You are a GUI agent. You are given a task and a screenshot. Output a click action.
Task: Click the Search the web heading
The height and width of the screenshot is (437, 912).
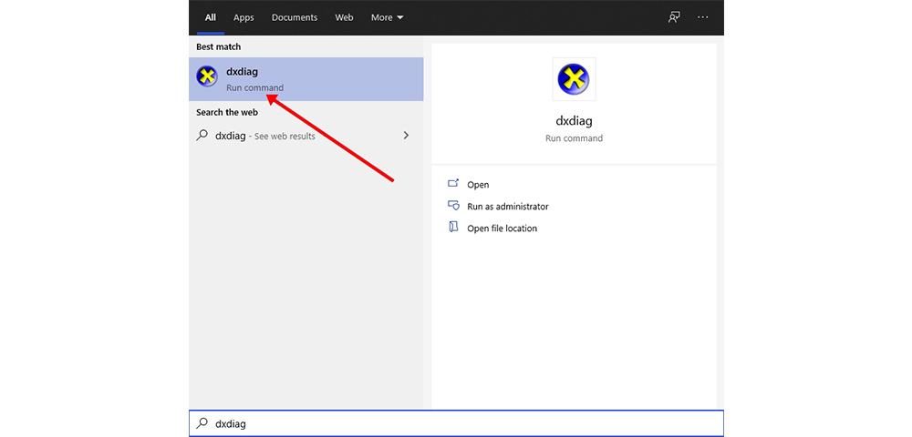point(227,112)
